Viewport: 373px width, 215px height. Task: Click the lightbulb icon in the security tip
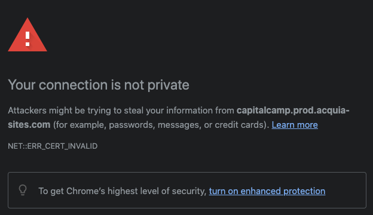coord(23,190)
